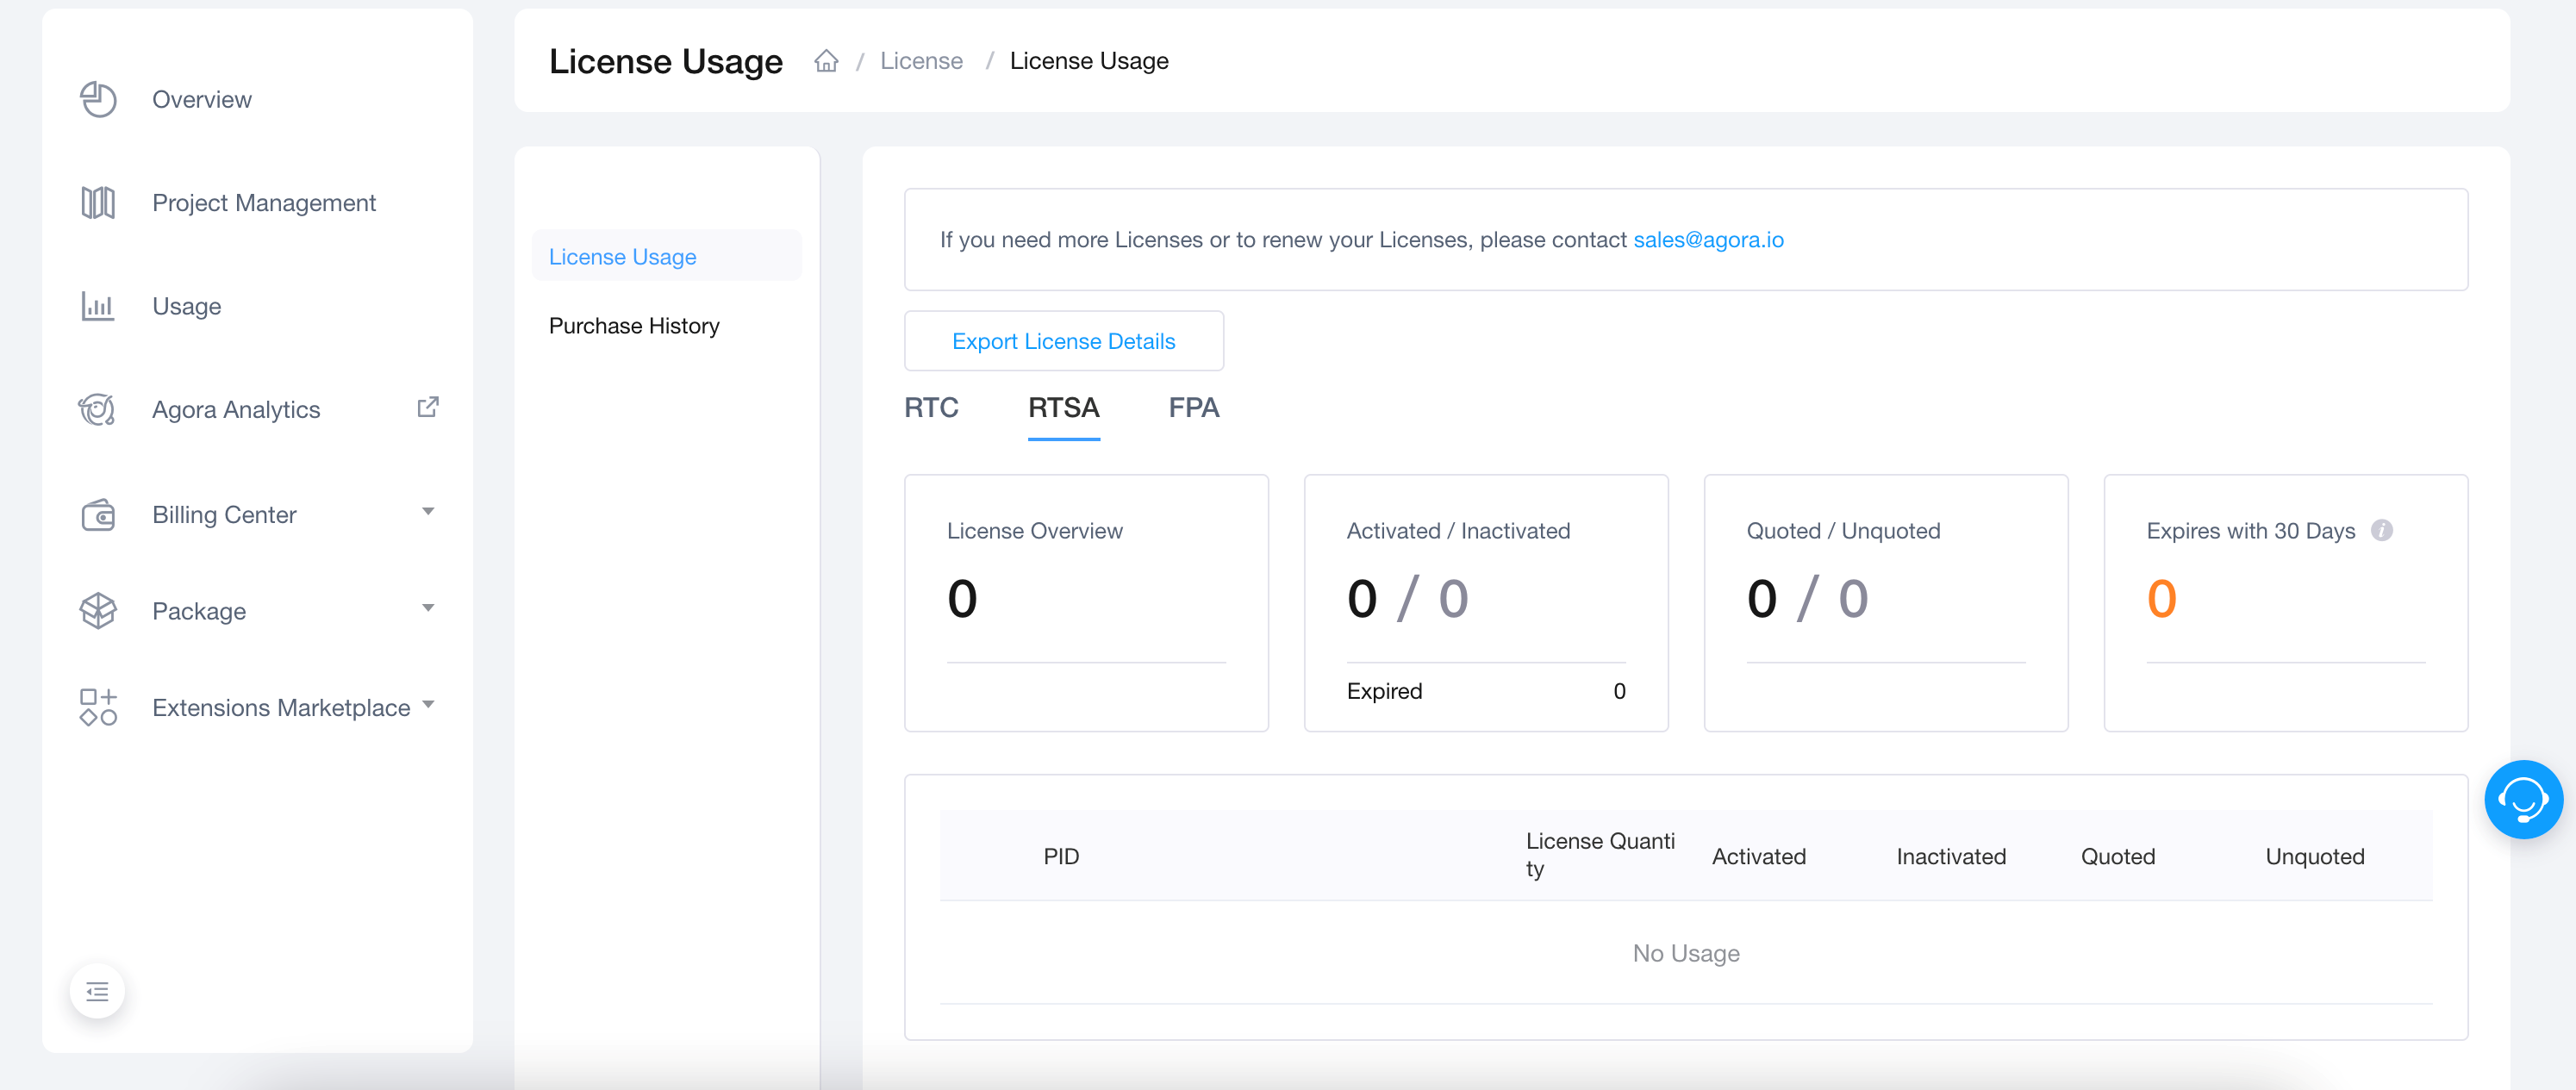Click the Usage sidebar icon
The image size is (2576, 1090).
point(97,303)
